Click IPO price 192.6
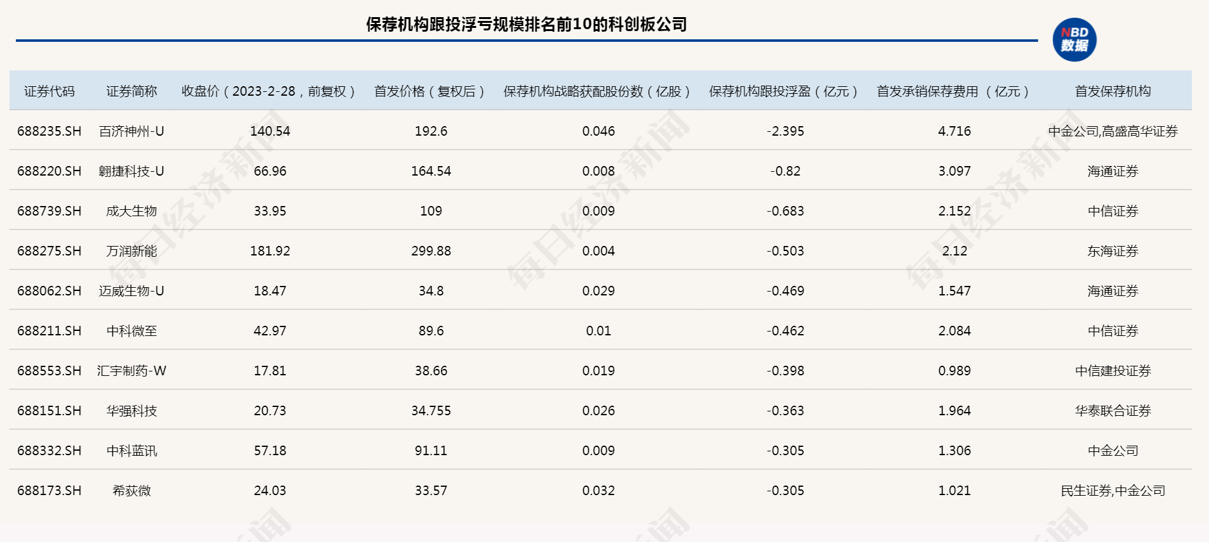 click(x=431, y=131)
